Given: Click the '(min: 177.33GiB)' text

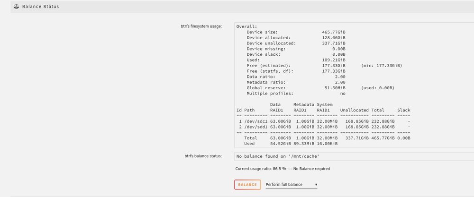Looking at the screenshot, I should pyautogui.click(x=382, y=65).
